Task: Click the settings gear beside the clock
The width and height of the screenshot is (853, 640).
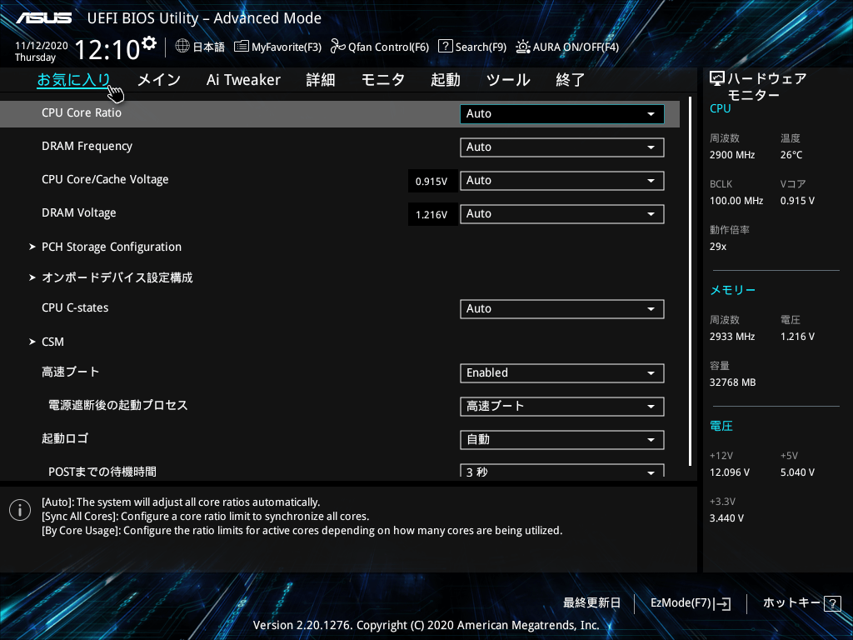Action: 149,43
